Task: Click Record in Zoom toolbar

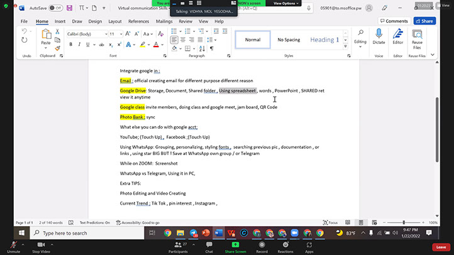Action: tap(262, 247)
